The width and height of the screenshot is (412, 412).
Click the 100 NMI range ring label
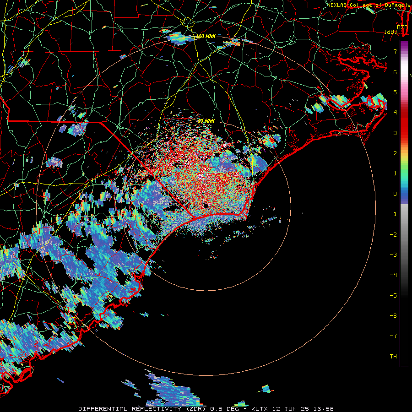[206, 36]
